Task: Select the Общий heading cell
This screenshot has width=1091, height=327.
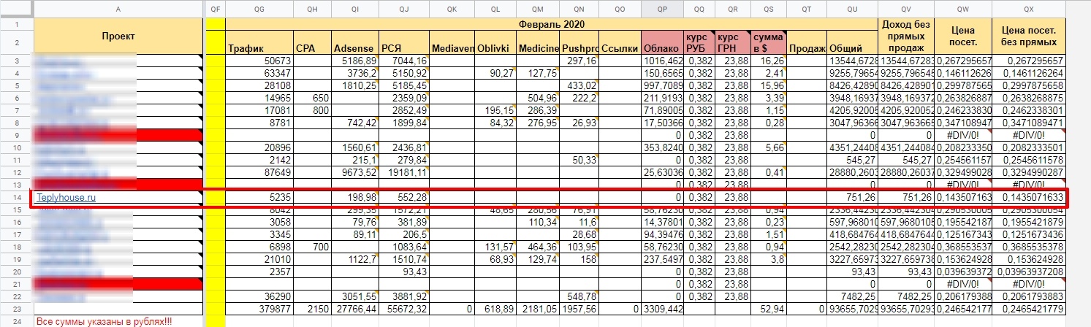Action: pos(852,42)
